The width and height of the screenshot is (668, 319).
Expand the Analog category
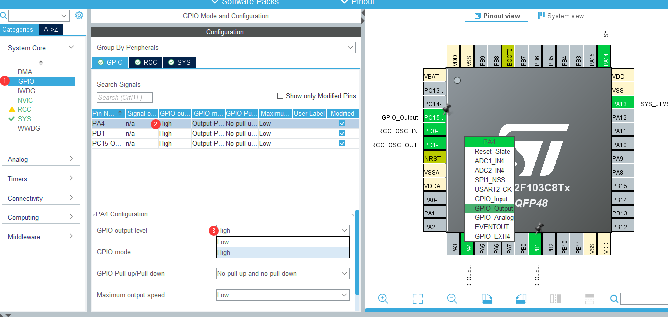pyautogui.click(x=71, y=159)
